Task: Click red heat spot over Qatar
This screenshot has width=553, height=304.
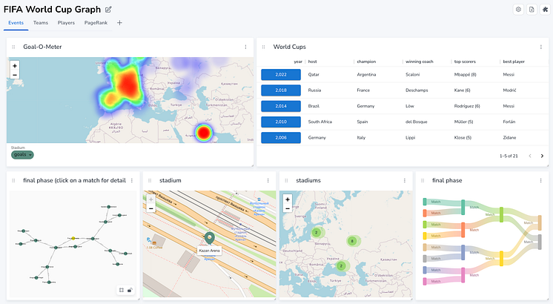Action: pos(204,133)
